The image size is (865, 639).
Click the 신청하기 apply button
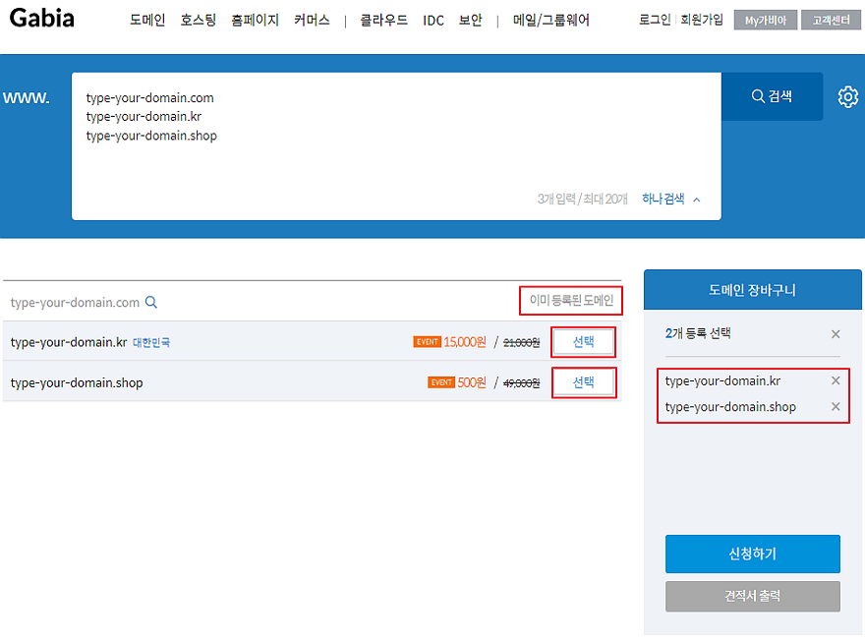pos(752,553)
